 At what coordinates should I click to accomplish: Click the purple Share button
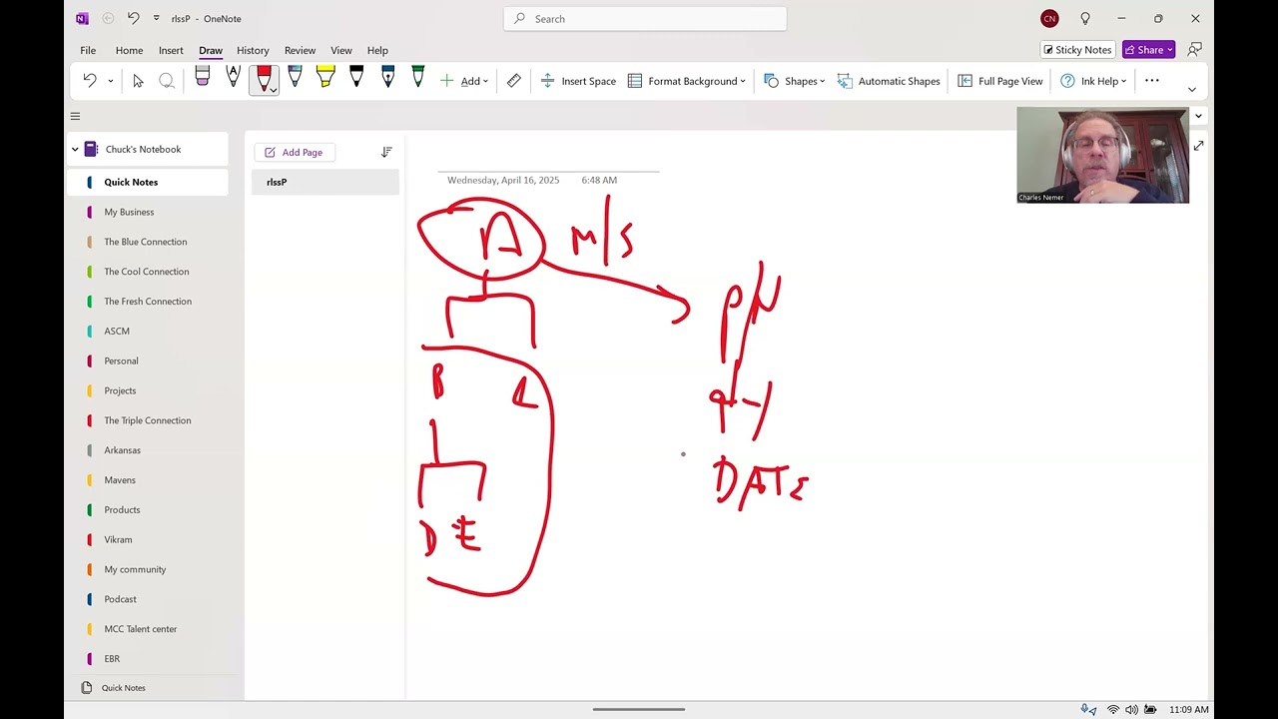pyautogui.click(x=1148, y=50)
